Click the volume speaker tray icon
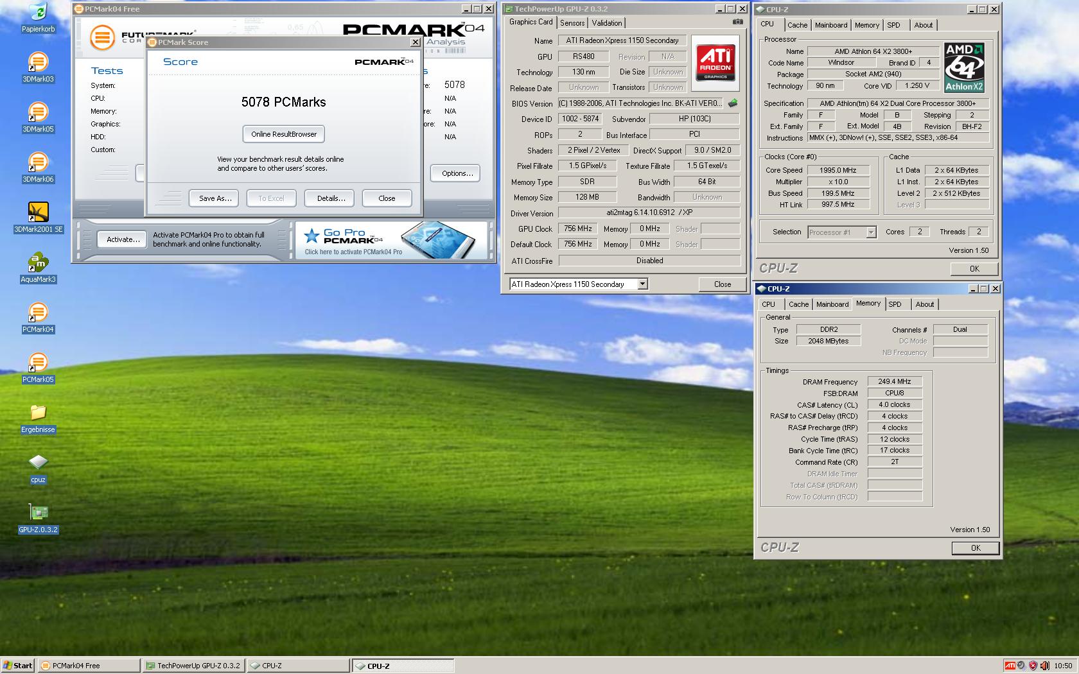 1044,666
